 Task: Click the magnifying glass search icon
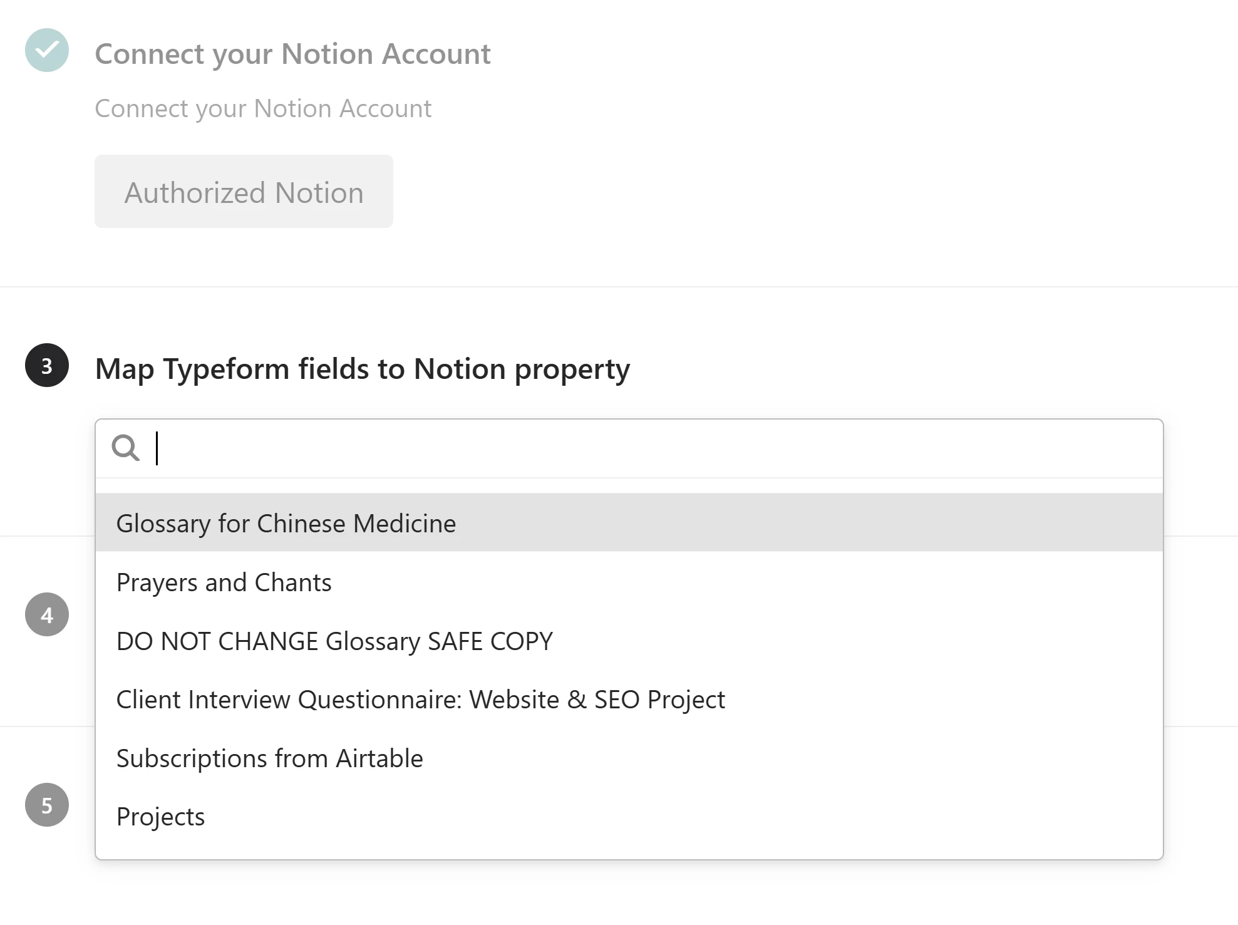pyautogui.click(x=125, y=448)
